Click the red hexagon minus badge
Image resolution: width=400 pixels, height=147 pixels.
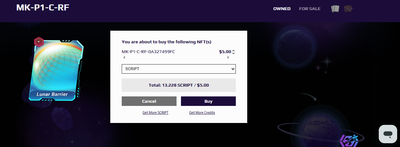pos(39,42)
